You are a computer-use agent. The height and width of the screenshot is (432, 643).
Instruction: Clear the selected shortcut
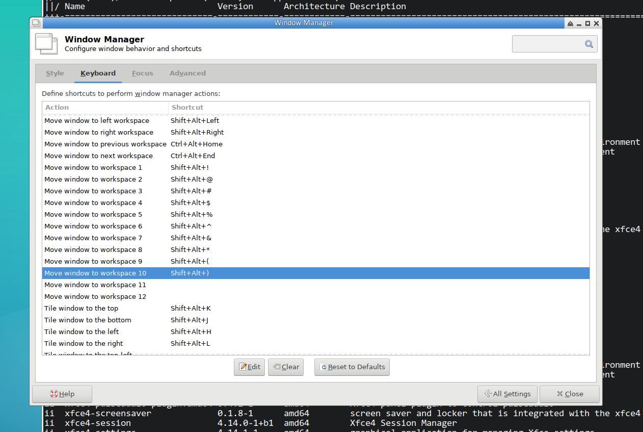(285, 367)
